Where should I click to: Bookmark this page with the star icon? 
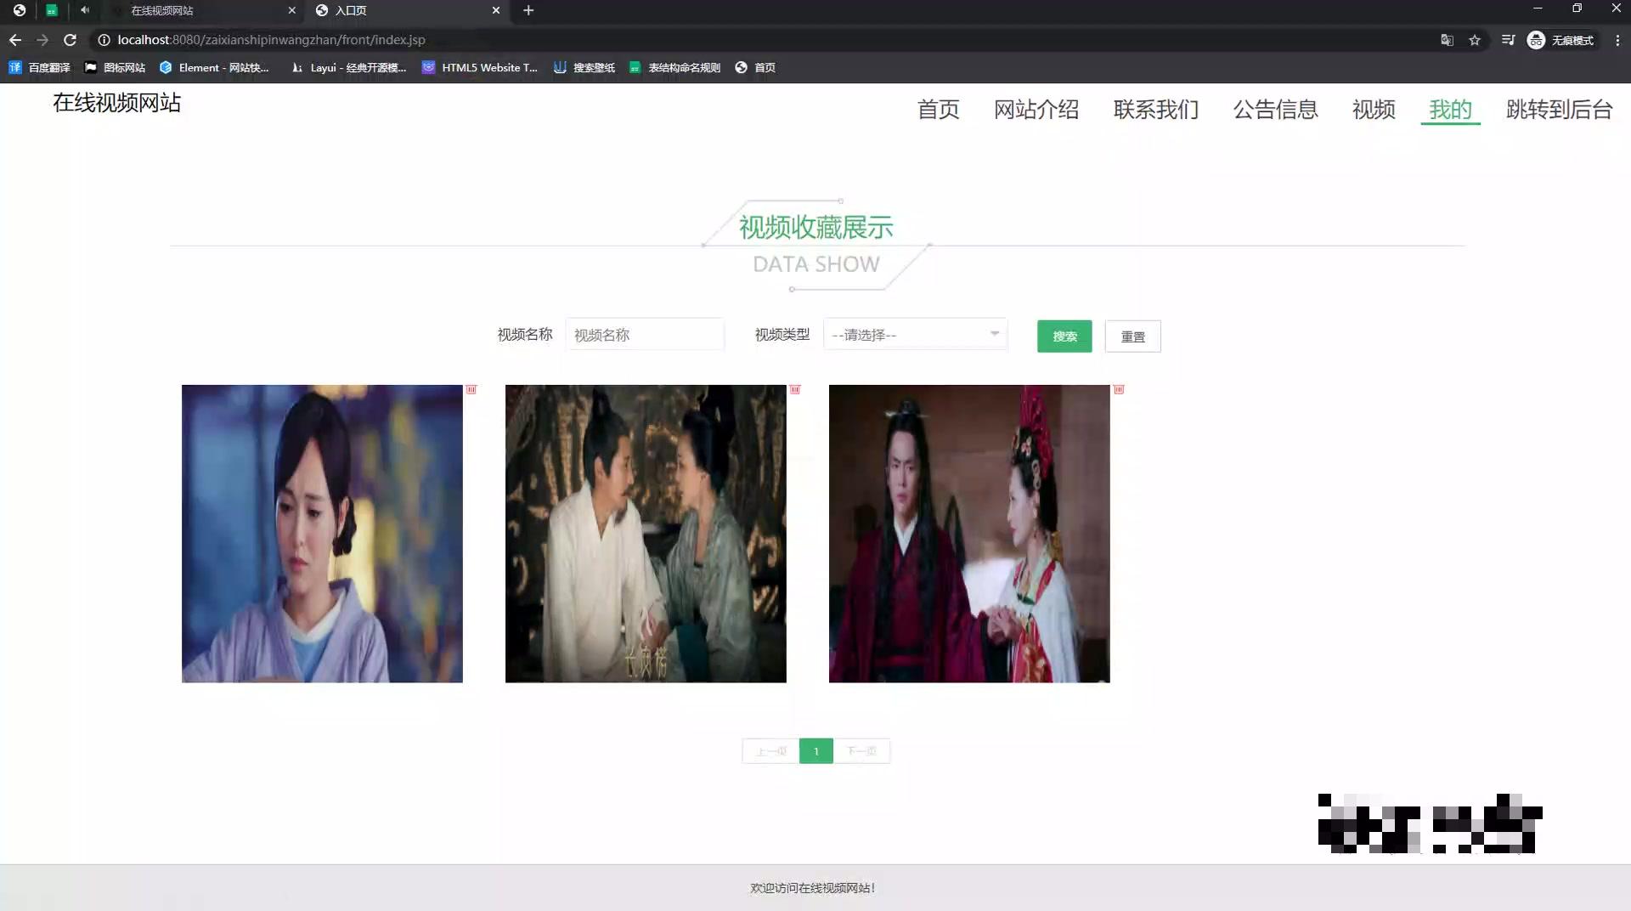coord(1475,40)
